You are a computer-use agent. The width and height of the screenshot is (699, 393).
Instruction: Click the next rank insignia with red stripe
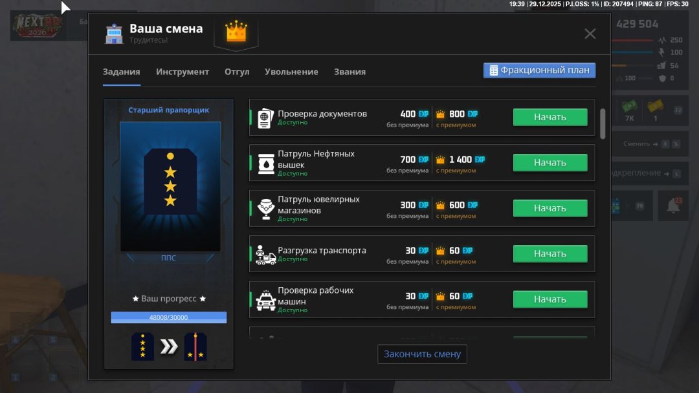pos(195,346)
